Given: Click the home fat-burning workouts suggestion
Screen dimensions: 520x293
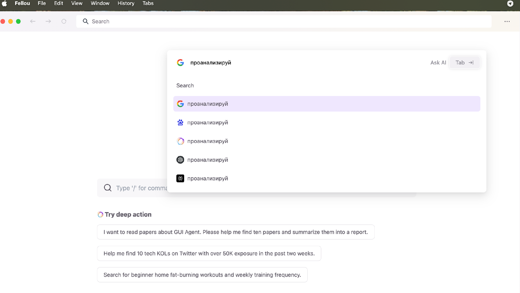Looking at the screenshot, I should (x=202, y=275).
